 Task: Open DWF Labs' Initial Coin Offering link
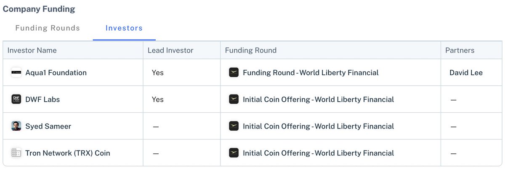point(319,100)
